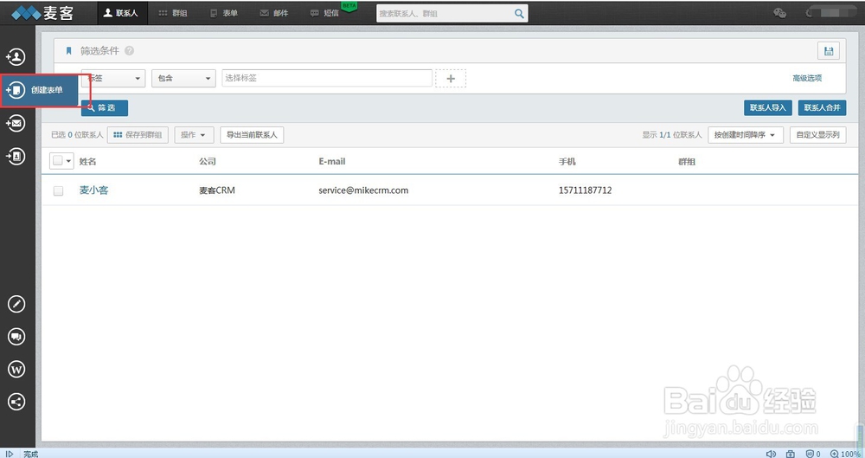
Task: Click the 联系人合并 button
Action: (822, 107)
